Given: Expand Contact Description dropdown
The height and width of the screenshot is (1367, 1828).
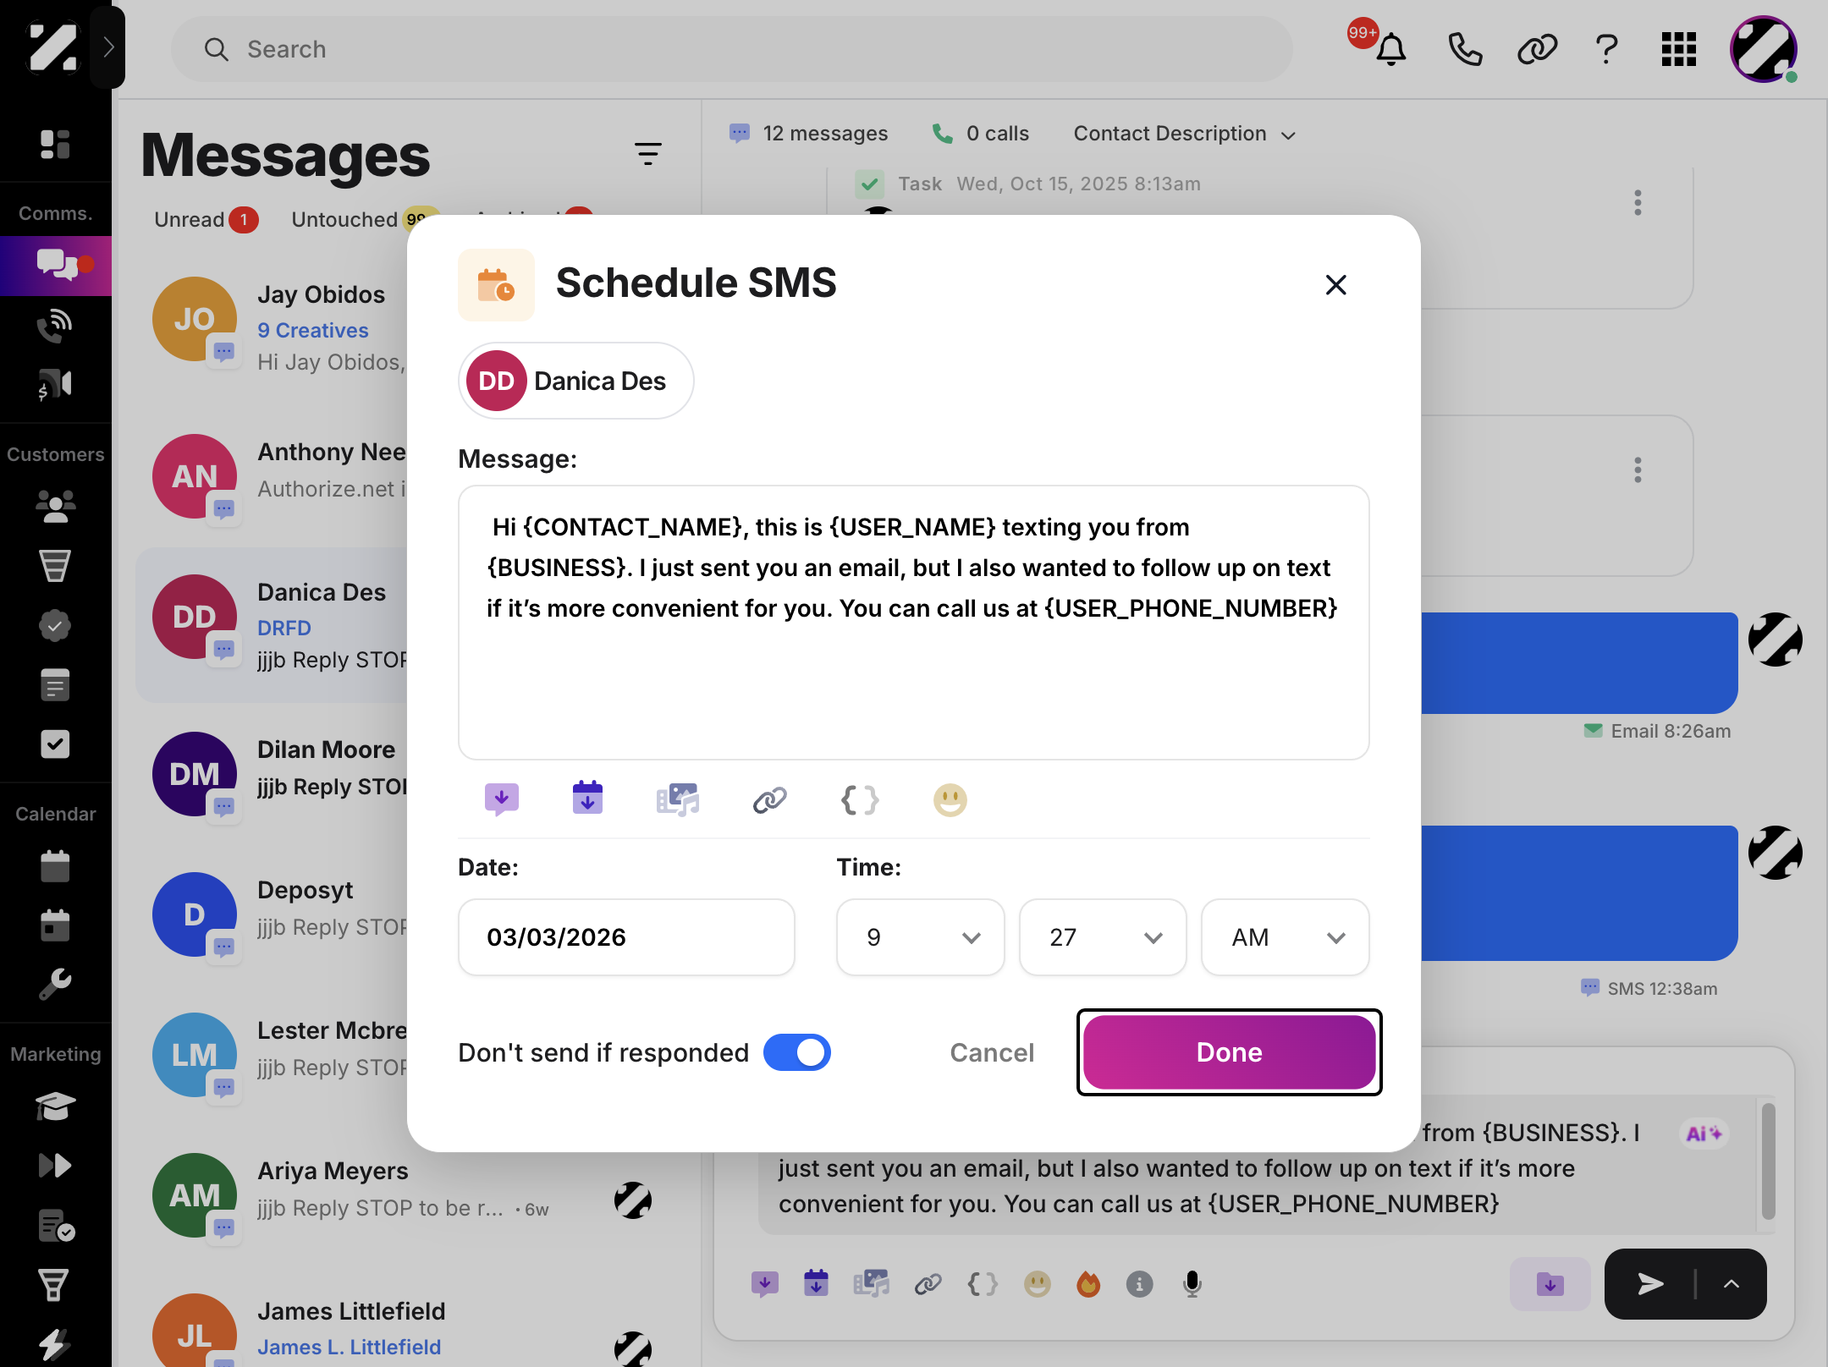Looking at the screenshot, I should (1185, 134).
